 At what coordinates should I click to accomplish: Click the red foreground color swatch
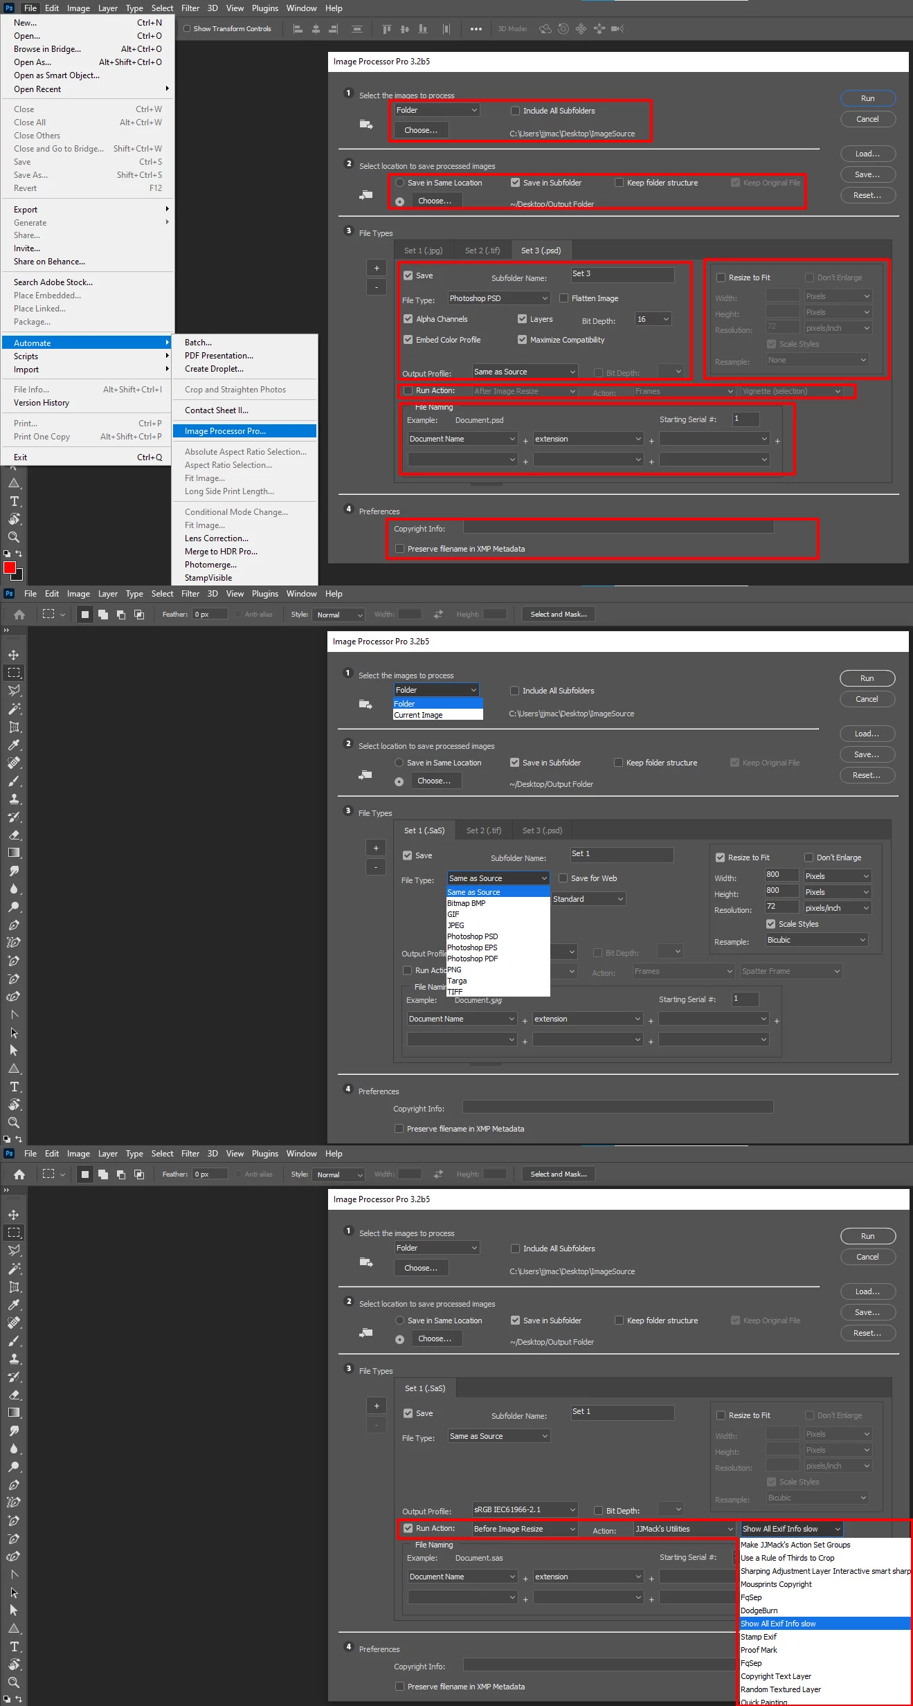tap(10, 568)
